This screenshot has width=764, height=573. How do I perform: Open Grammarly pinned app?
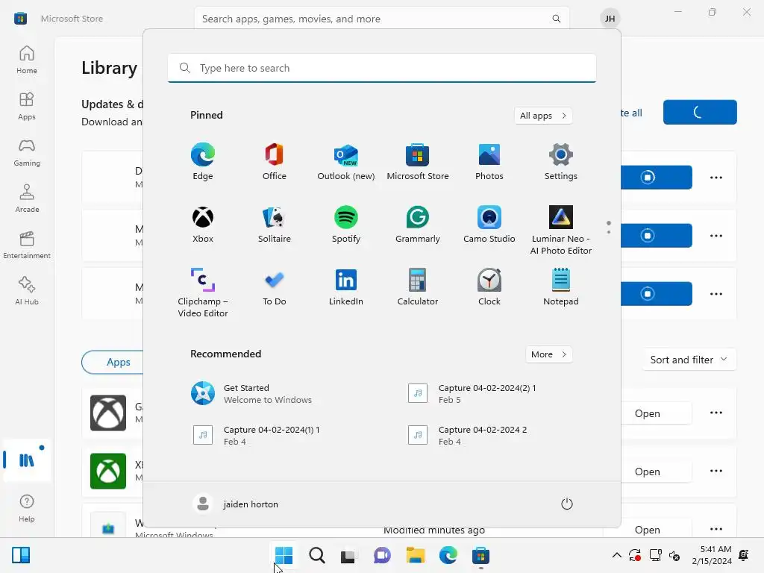tap(418, 224)
